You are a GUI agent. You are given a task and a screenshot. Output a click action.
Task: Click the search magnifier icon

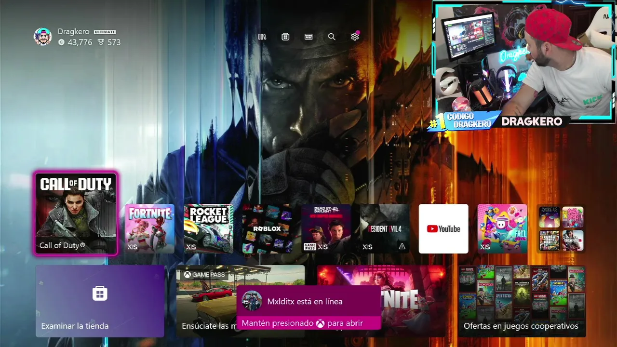(x=332, y=37)
